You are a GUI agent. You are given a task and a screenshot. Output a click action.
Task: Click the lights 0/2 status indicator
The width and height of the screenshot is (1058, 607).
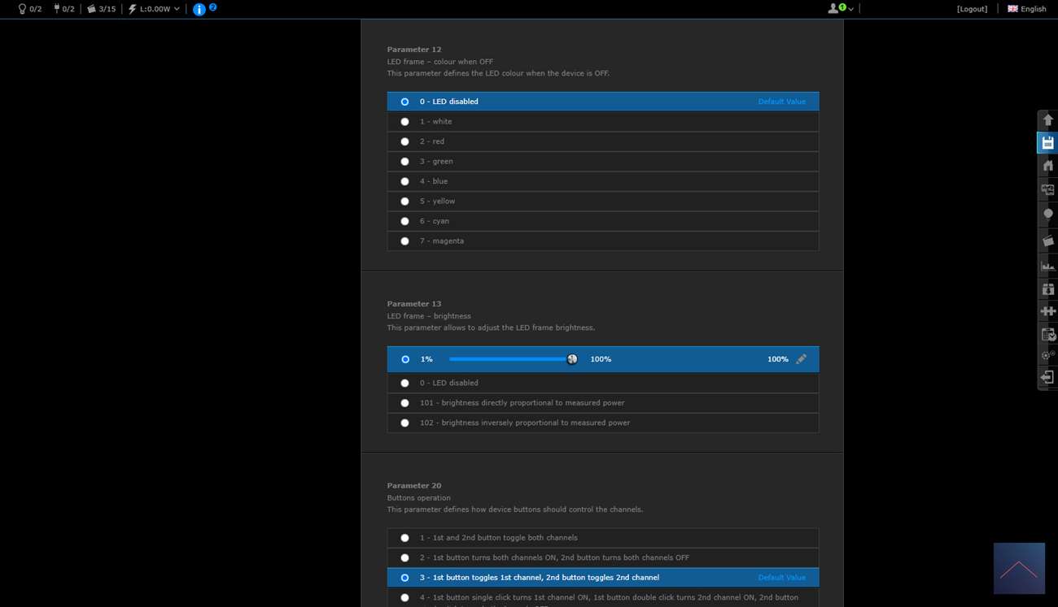click(30, 9)
